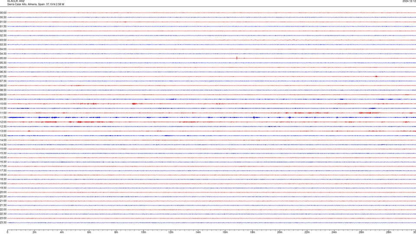This screenshot has height=234, width=416.
Task: Click the '22:00' row label
Action: (x=3, y=210)
